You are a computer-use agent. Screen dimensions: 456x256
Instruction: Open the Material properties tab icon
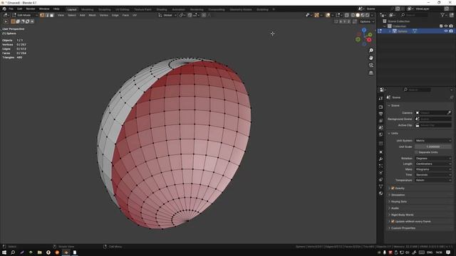380,193
